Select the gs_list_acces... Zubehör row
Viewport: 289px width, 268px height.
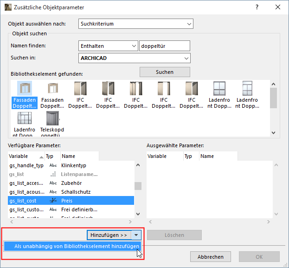pos(71,183)
